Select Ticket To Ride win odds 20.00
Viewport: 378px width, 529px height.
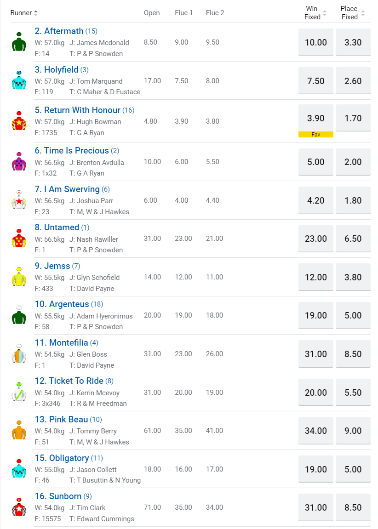[316, 392]
